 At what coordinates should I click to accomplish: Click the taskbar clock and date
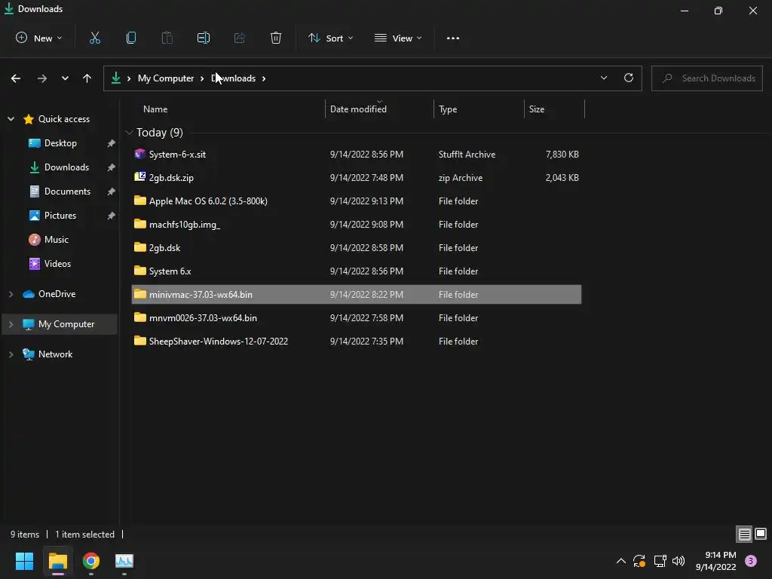(716, 561)
